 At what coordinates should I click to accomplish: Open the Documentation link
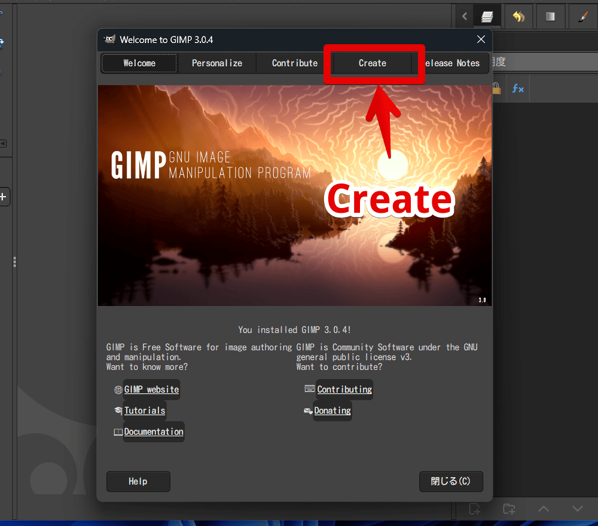click(154, 432)
